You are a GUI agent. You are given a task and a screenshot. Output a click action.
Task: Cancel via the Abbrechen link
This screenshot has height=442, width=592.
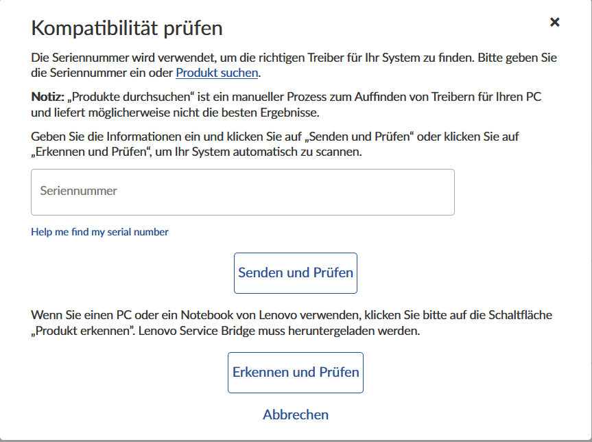[x=296, y=415]
